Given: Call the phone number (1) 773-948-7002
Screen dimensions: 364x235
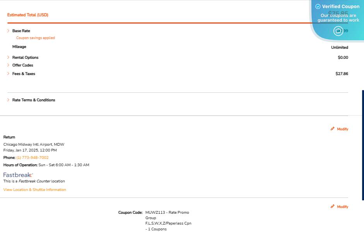Looking at the screenshot, I should [x=32, y=158].
